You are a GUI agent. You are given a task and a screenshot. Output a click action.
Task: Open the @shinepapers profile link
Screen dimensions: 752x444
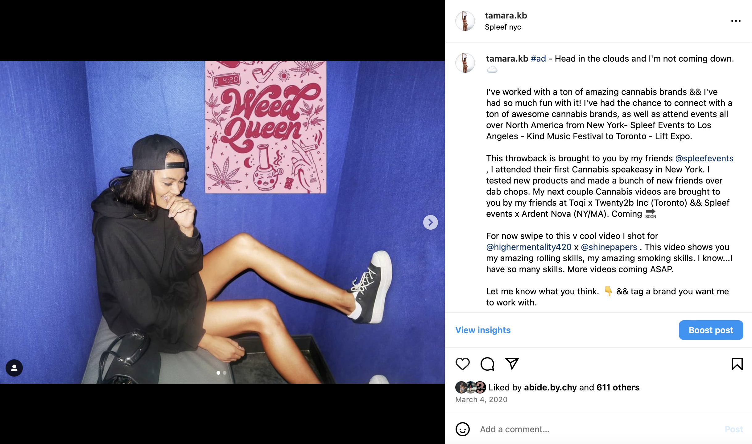pos(609,247)
